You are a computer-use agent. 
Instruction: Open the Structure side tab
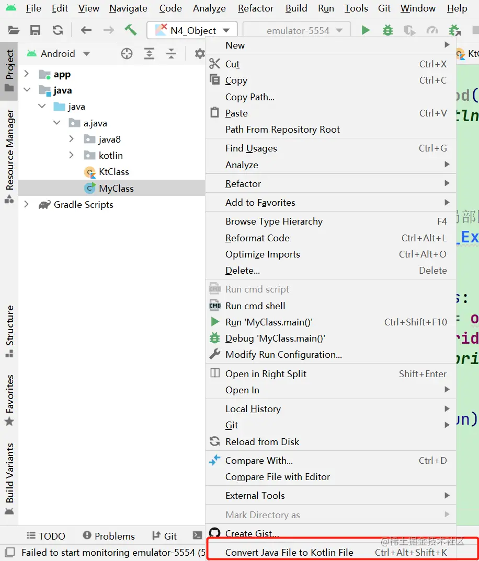pos(9,331)
